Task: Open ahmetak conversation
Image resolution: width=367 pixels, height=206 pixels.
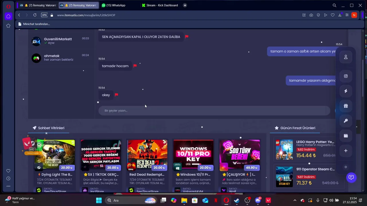Action: coord(61,58)
